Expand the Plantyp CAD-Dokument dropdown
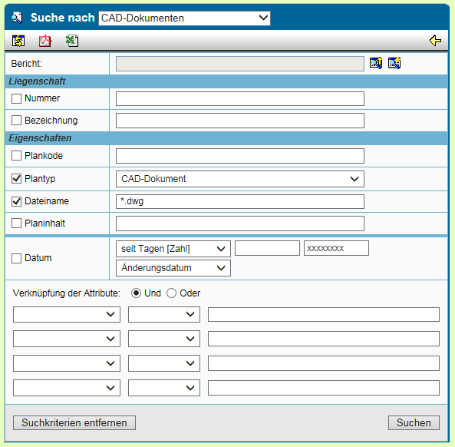This screenshot has width=455, height=447. coord(240,179)
